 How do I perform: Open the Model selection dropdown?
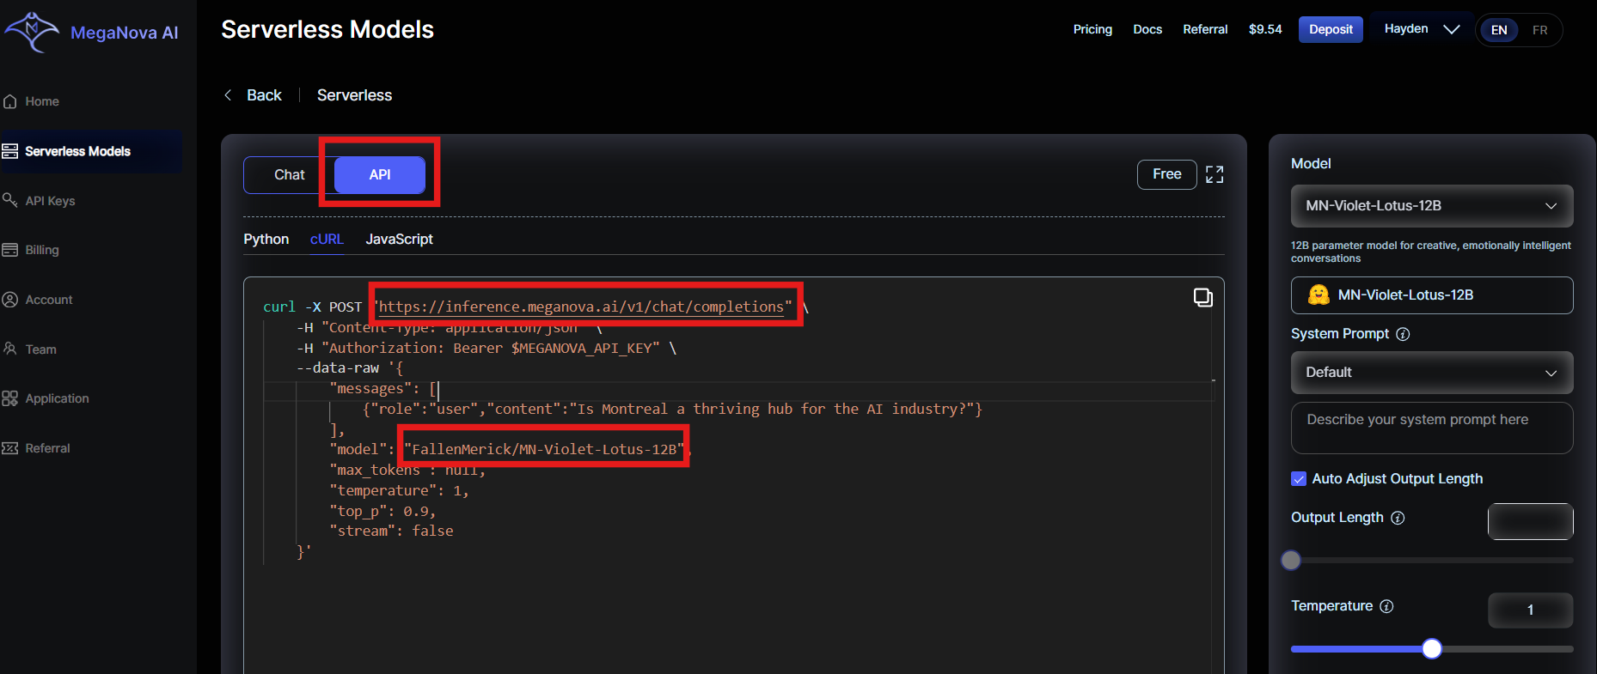point(1431,206)
